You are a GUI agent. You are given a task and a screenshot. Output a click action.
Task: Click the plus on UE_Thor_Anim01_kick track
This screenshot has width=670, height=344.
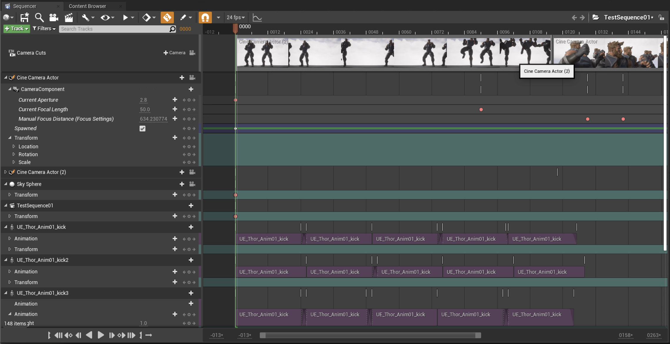coord(191,227)
